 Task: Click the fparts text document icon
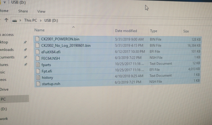pyautogui.click(x=38, y=65)
